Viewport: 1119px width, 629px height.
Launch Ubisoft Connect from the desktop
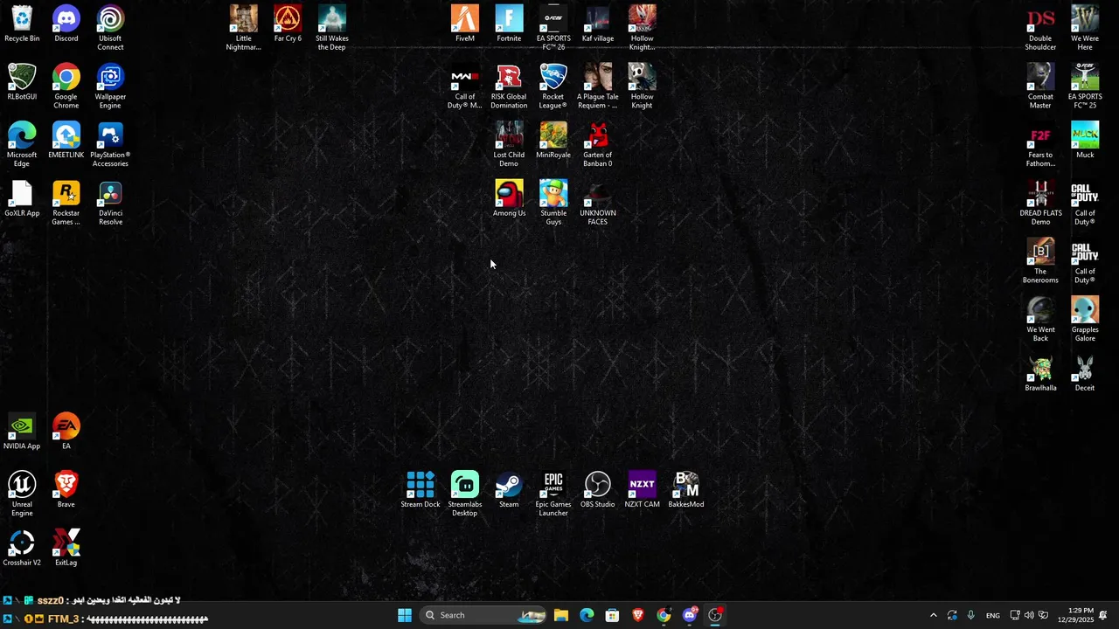110,28
